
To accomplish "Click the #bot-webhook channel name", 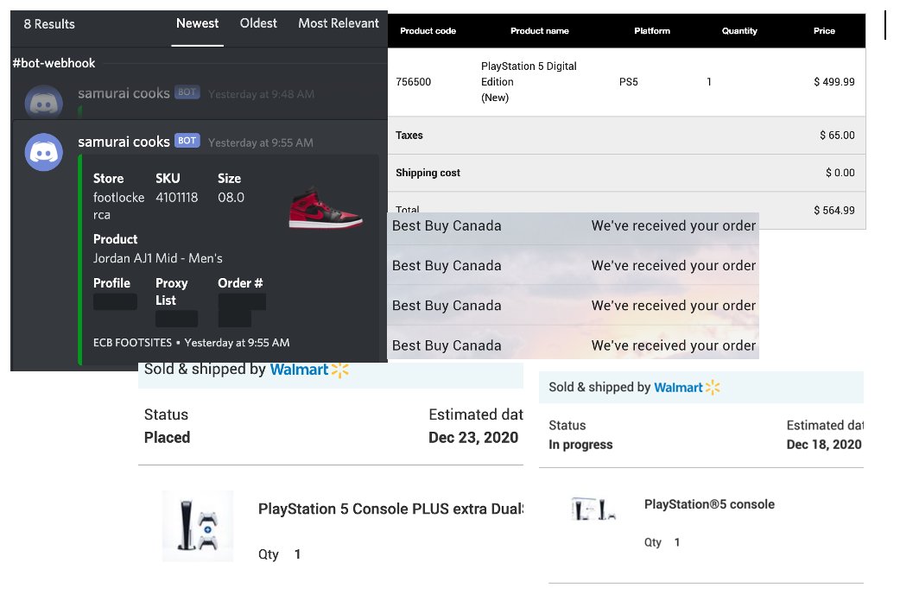I will [x=54, y=63].
